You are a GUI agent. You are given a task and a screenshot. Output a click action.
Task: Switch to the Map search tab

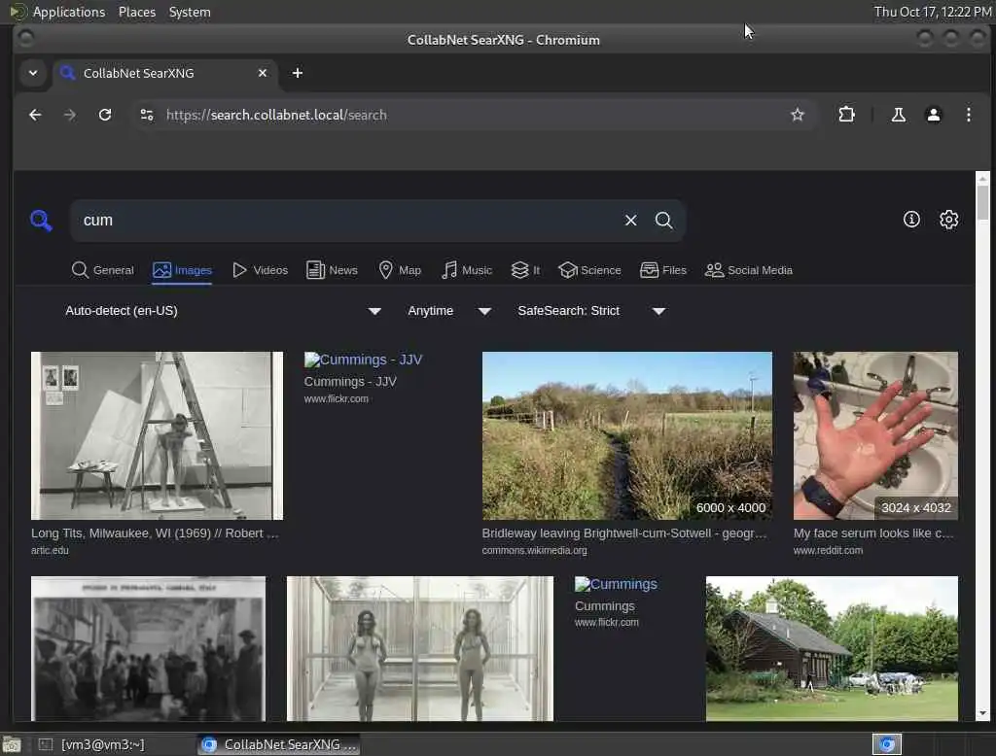(x=400, y=270)
